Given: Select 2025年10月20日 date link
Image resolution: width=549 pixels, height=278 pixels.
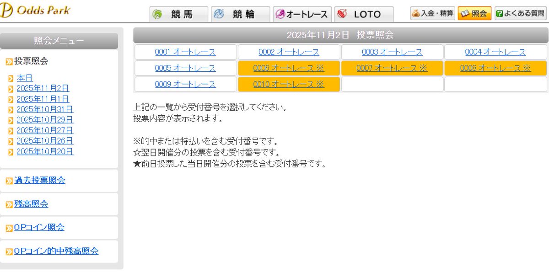Looking at the screenshot, I should [x=45, y=151].
